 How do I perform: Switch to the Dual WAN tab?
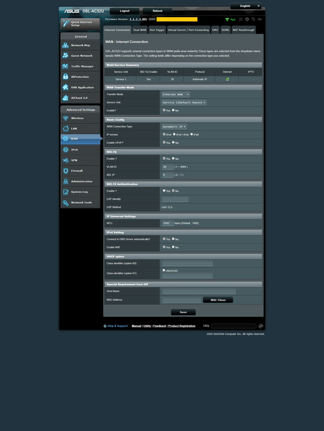140,30
